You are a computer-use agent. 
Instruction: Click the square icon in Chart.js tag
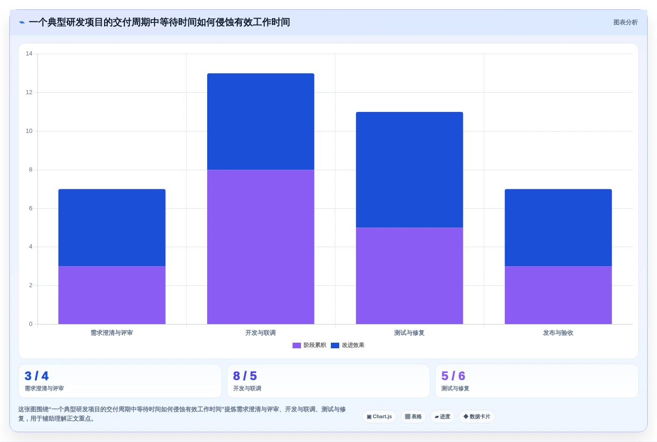click(x=369, y=417)
